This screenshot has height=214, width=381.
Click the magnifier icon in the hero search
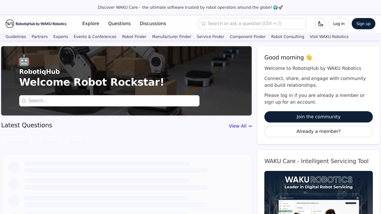pyautogui.click(x=24, y=101)
